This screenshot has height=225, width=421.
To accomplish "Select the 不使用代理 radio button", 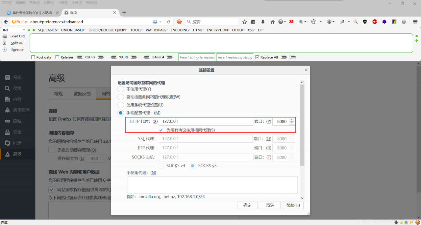I will pyautogui.click(x=121, y=89).
